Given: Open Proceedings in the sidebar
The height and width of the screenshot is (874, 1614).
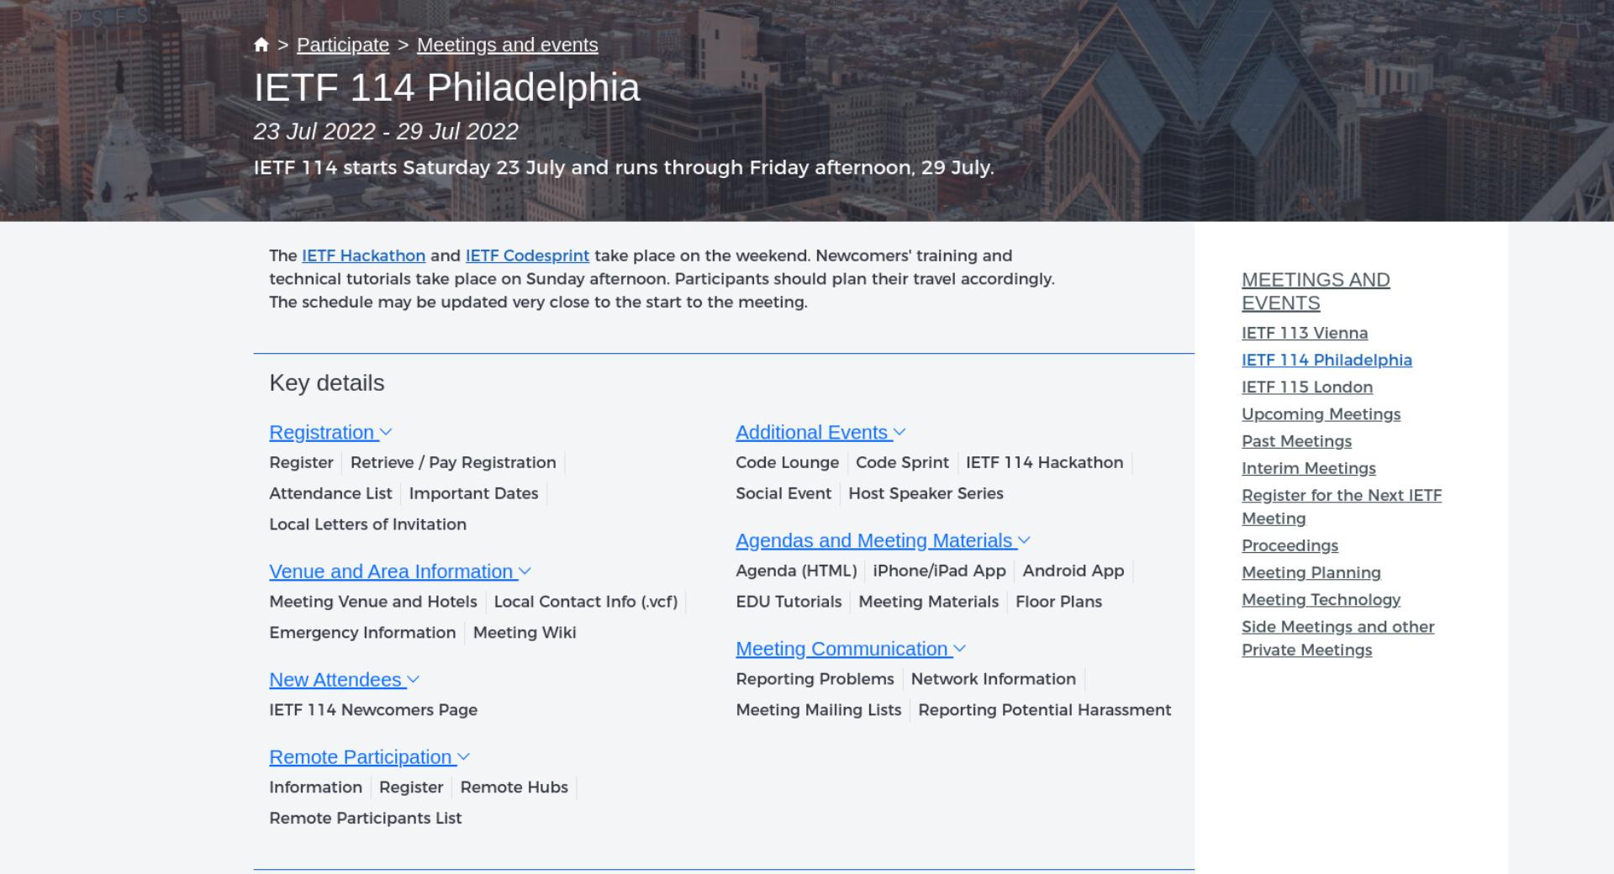Looking at the screenshot, I should pos(1290,546).
